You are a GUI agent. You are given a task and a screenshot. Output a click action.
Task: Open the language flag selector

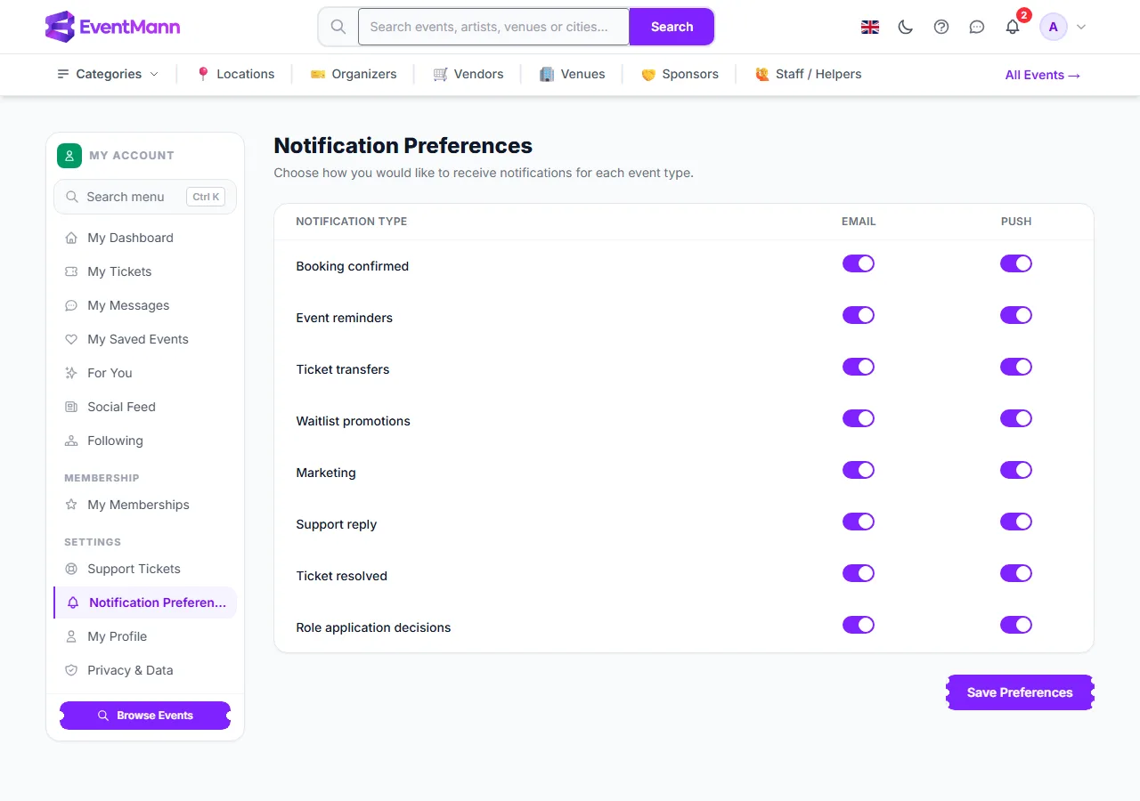870,27
